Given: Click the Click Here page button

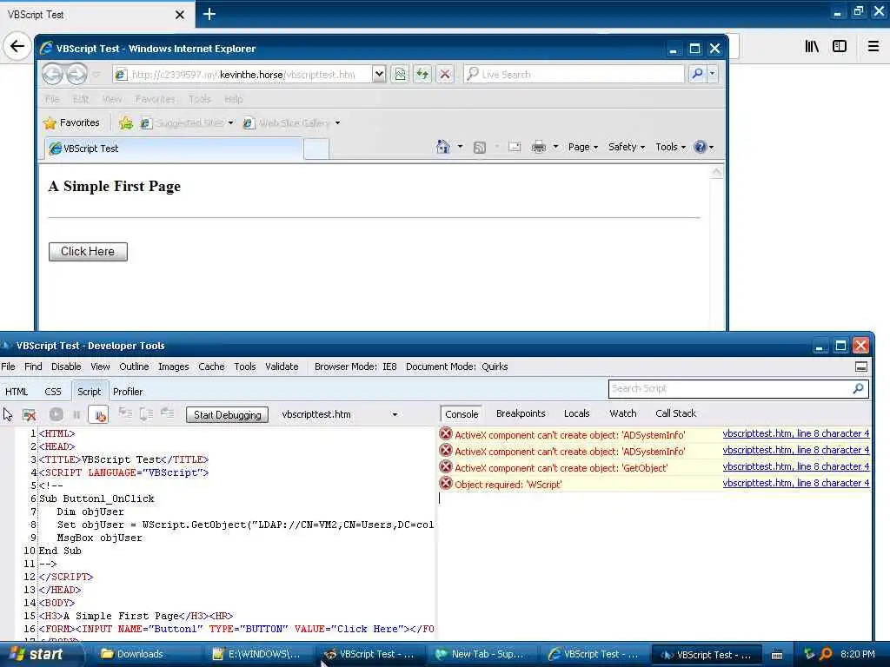Looking at the screenshot, I should coord(88,251).
